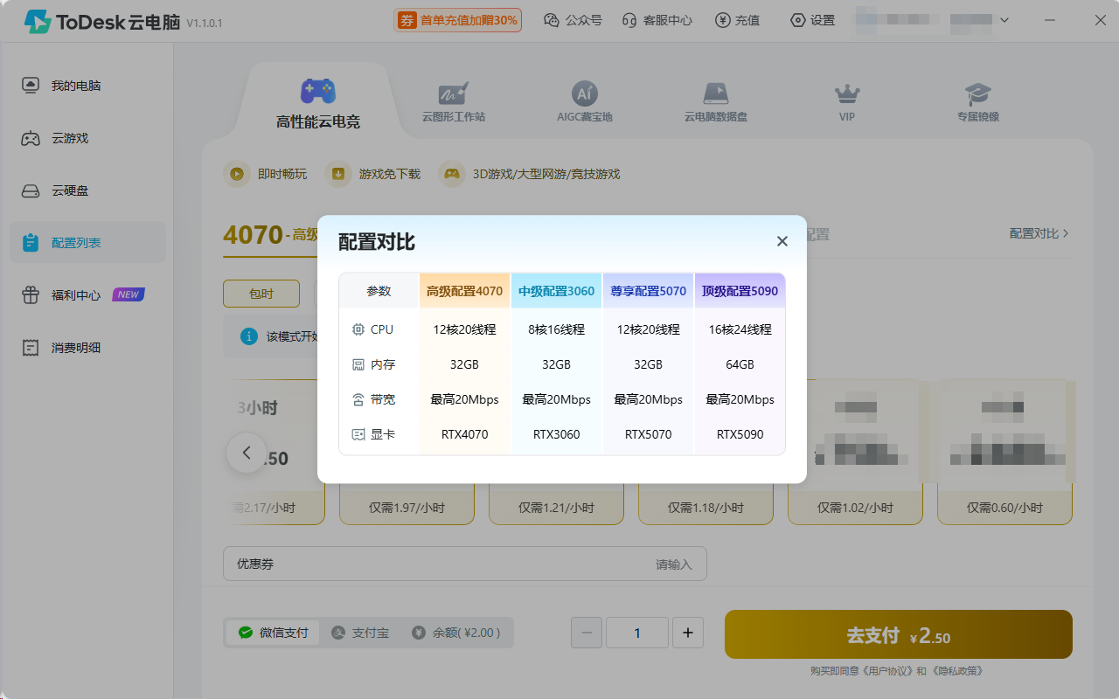The image size is (1119, 699).
Task: Open the 公众号 WeChat account icon
Action: [551, 20]
